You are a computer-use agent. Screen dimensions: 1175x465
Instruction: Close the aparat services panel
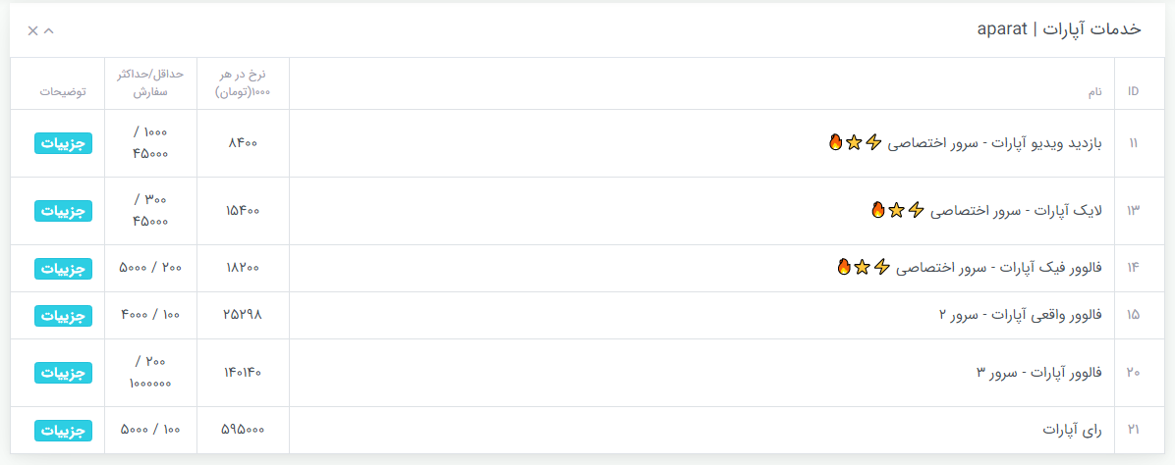pyautogui.click(x=32, y=30)
